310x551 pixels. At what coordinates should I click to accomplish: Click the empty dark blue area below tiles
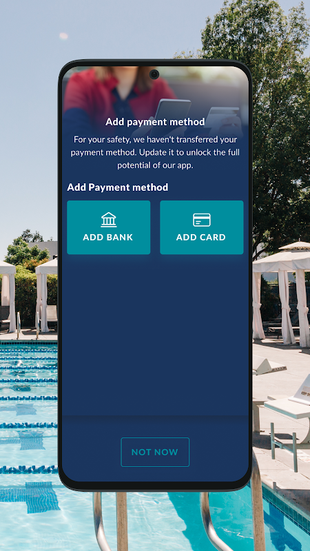[155, 334]
